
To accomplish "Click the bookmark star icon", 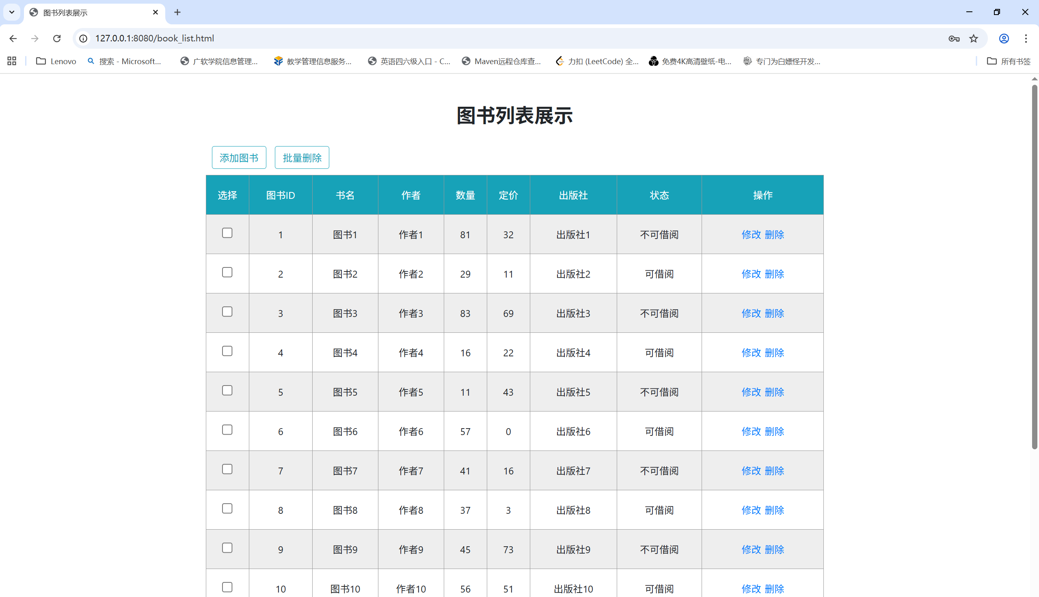I will pos(973,38).
